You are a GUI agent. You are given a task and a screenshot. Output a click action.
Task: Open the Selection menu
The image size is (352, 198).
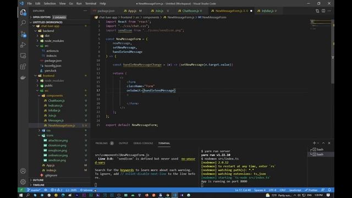[x=50, y=3]
